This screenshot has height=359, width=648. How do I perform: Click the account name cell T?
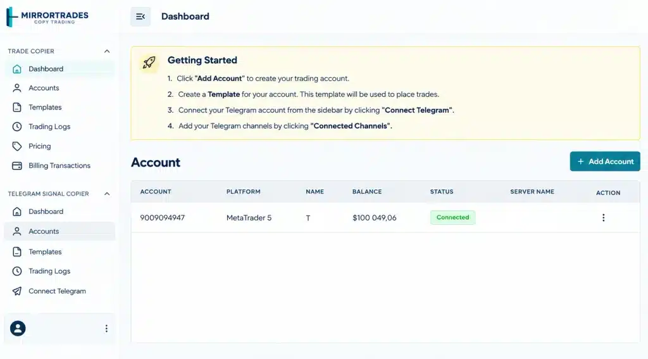click(x=308, y=218)
